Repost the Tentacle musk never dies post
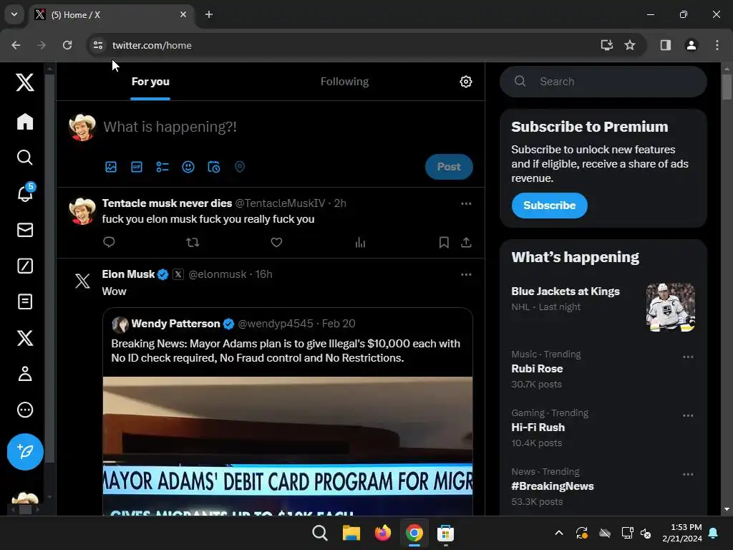 point(193,242)
